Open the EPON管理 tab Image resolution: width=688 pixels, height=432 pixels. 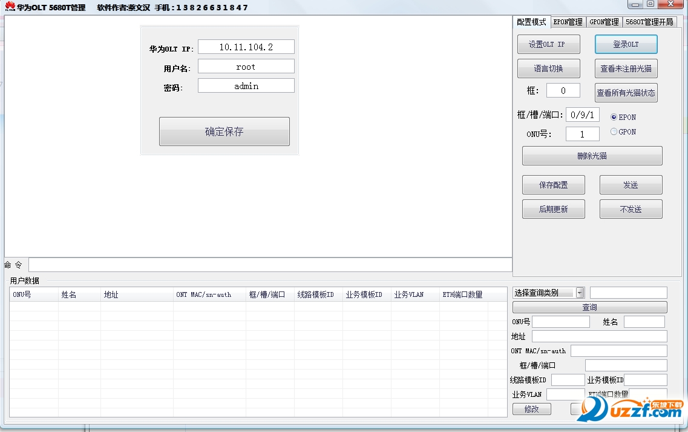[568, 22]
